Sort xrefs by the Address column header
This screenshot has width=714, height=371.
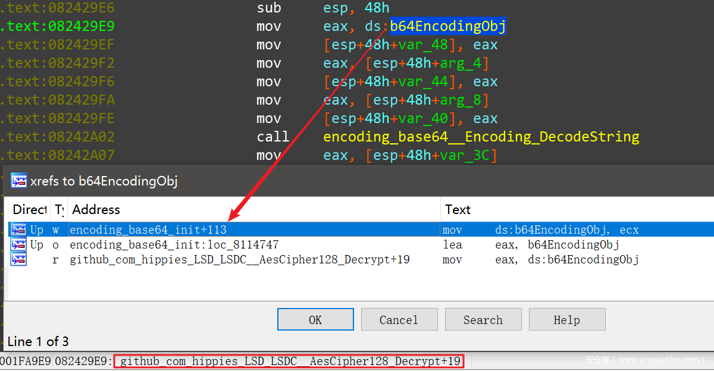[96, 209]
